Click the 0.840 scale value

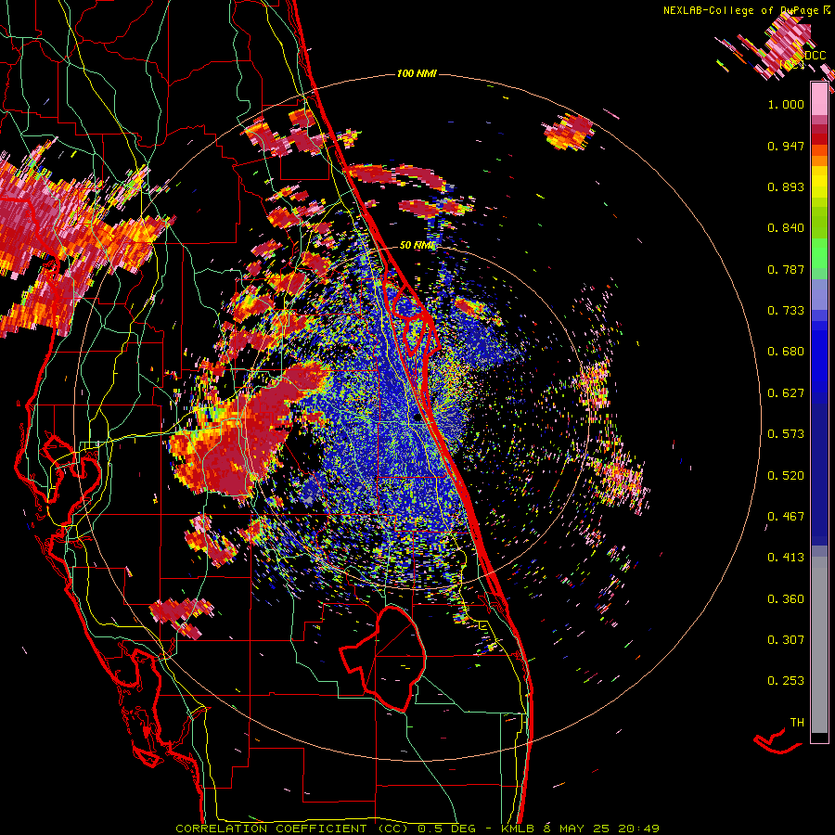click(786, 228)
